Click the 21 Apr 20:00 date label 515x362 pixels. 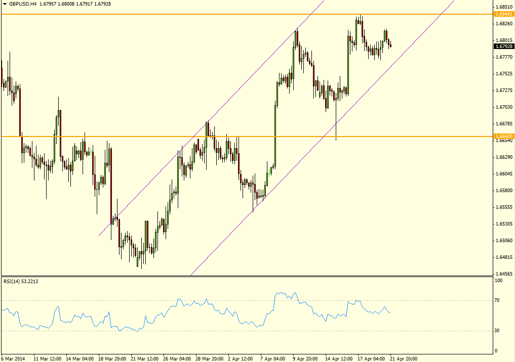click(404, 359)
